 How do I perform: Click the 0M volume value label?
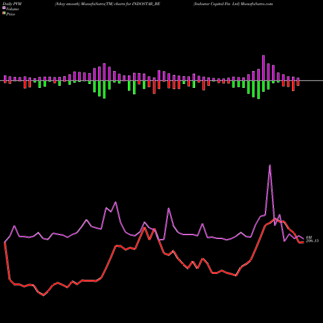click(x=309, y=237)
